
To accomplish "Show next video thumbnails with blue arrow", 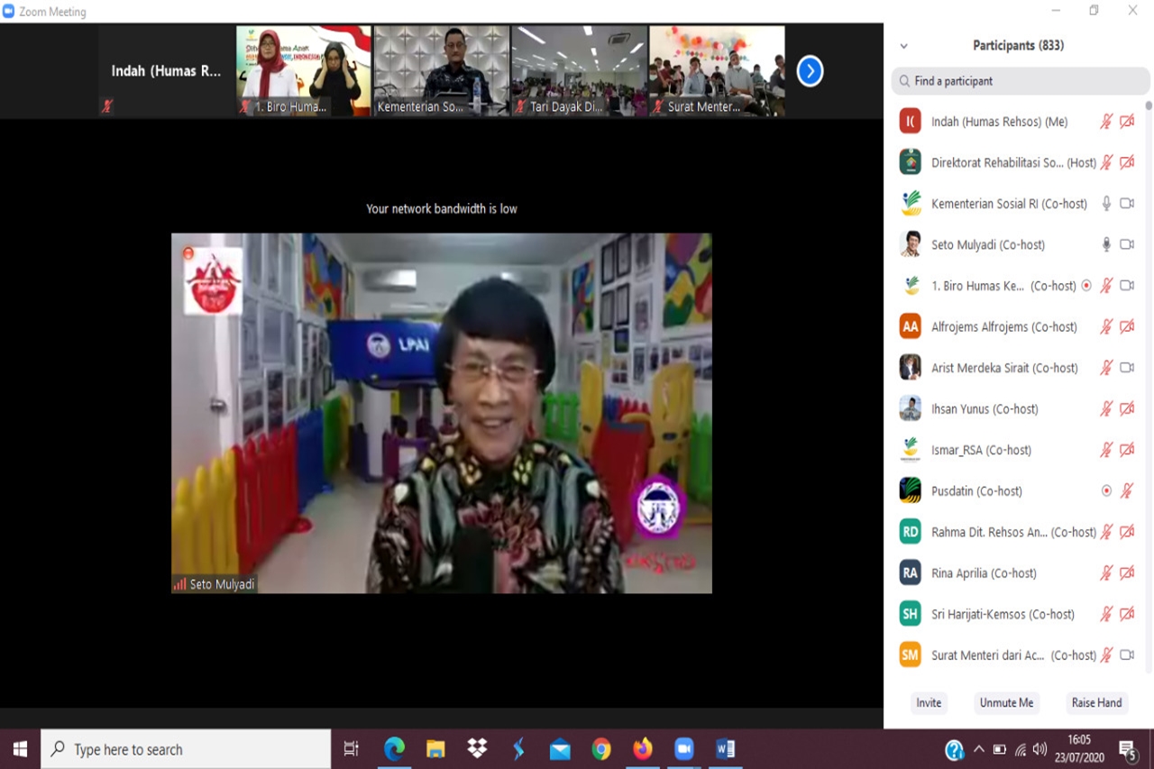I will [x=810, y=70].
